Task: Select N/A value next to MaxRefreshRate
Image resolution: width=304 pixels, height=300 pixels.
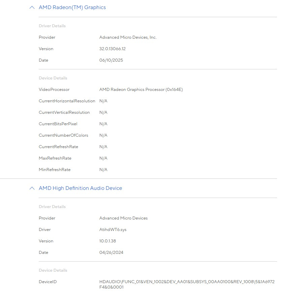Action: point(103,158)
